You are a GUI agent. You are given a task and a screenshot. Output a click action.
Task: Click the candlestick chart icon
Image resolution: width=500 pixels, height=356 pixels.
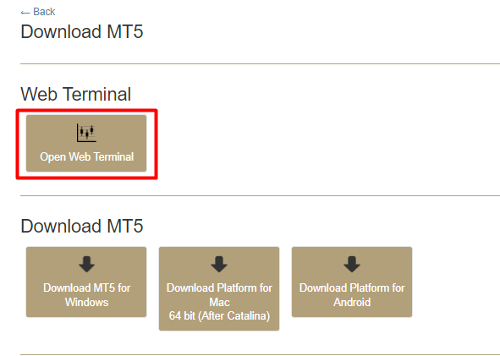click(86, 133)
